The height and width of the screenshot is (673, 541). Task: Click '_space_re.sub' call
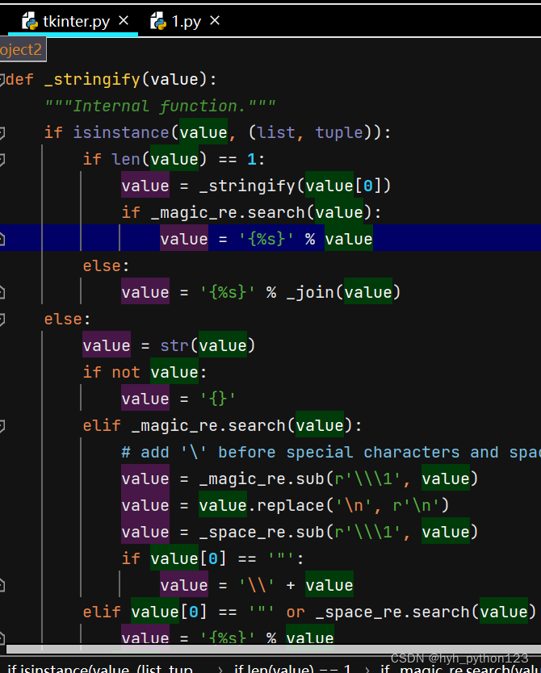point(262,532)
